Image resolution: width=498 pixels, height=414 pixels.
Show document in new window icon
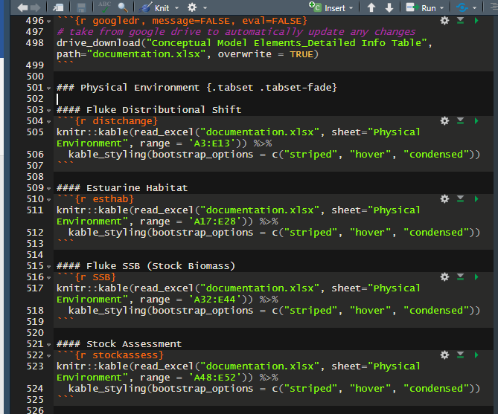(58, 7)
